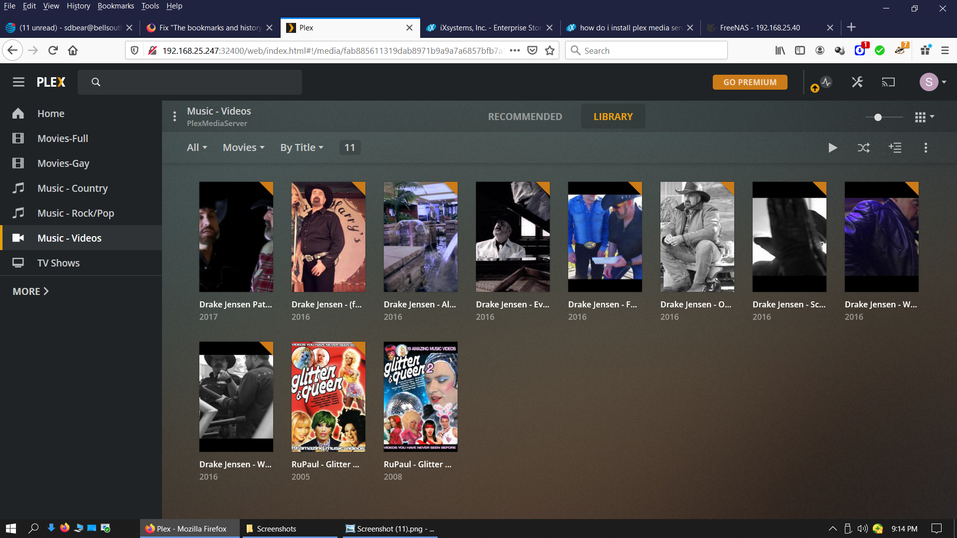
Task: Open the By Title sort dropdown
Action: [302, 147]
